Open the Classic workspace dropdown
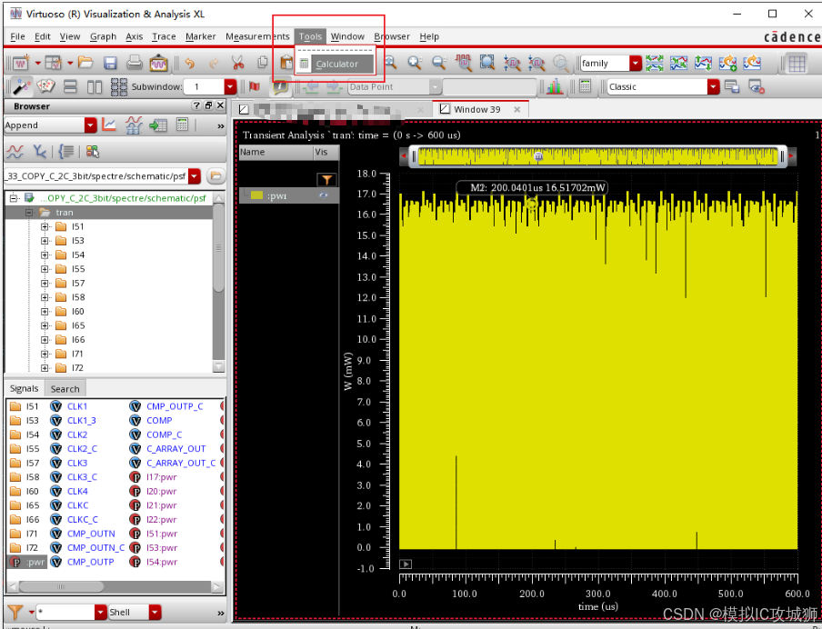 coord(713,86)
